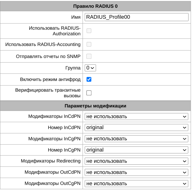192x190 pixels.
Task: Toggle the Отправлять отчеты по SNMP checkbox
Action: pos(89,56)
